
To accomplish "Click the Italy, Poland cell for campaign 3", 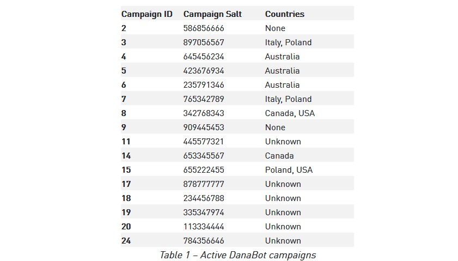I will pos(288,43).
